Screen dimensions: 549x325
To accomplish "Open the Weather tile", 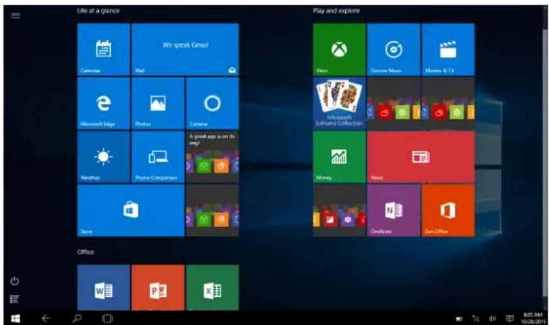I will [x=103, y=157].
